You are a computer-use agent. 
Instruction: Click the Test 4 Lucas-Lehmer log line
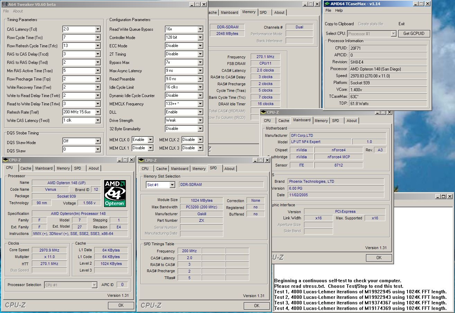coord(360,308)
